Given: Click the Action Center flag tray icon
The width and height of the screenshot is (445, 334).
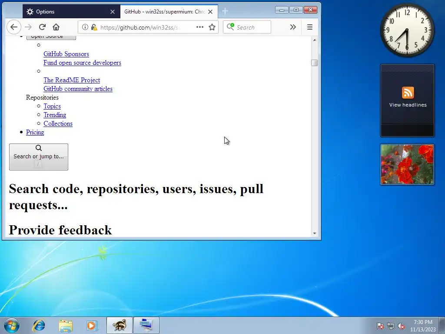Looking at the screenshot, I should (380, 326).
